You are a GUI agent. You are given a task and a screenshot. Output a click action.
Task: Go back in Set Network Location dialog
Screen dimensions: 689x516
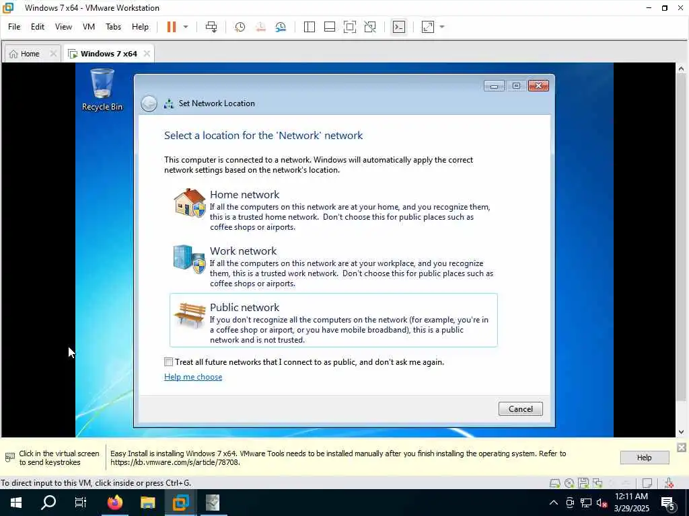pos(149,103)
